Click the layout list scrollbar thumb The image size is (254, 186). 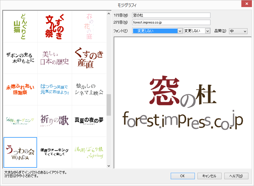coord(109,105)
